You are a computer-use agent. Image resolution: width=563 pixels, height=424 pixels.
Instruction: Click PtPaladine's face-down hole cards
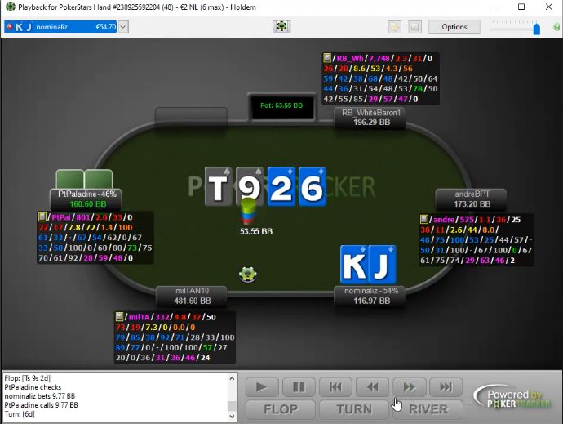click(84, 179)
